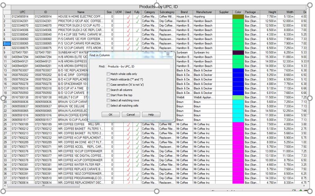Tick Select all matching cells
The image size is (315, 196).
(x=108, y=105)
